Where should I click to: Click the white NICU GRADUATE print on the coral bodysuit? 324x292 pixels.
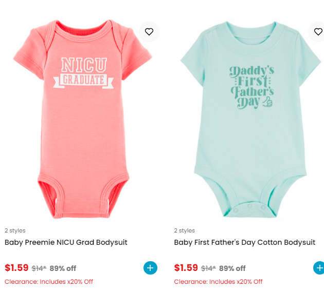point(83,73)
